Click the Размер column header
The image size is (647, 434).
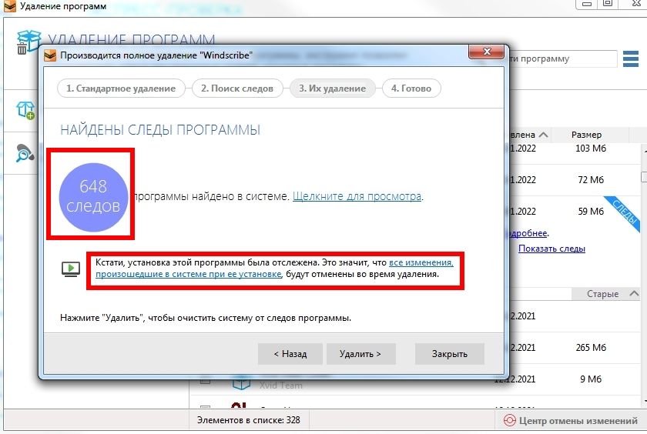tap(586, 134)
